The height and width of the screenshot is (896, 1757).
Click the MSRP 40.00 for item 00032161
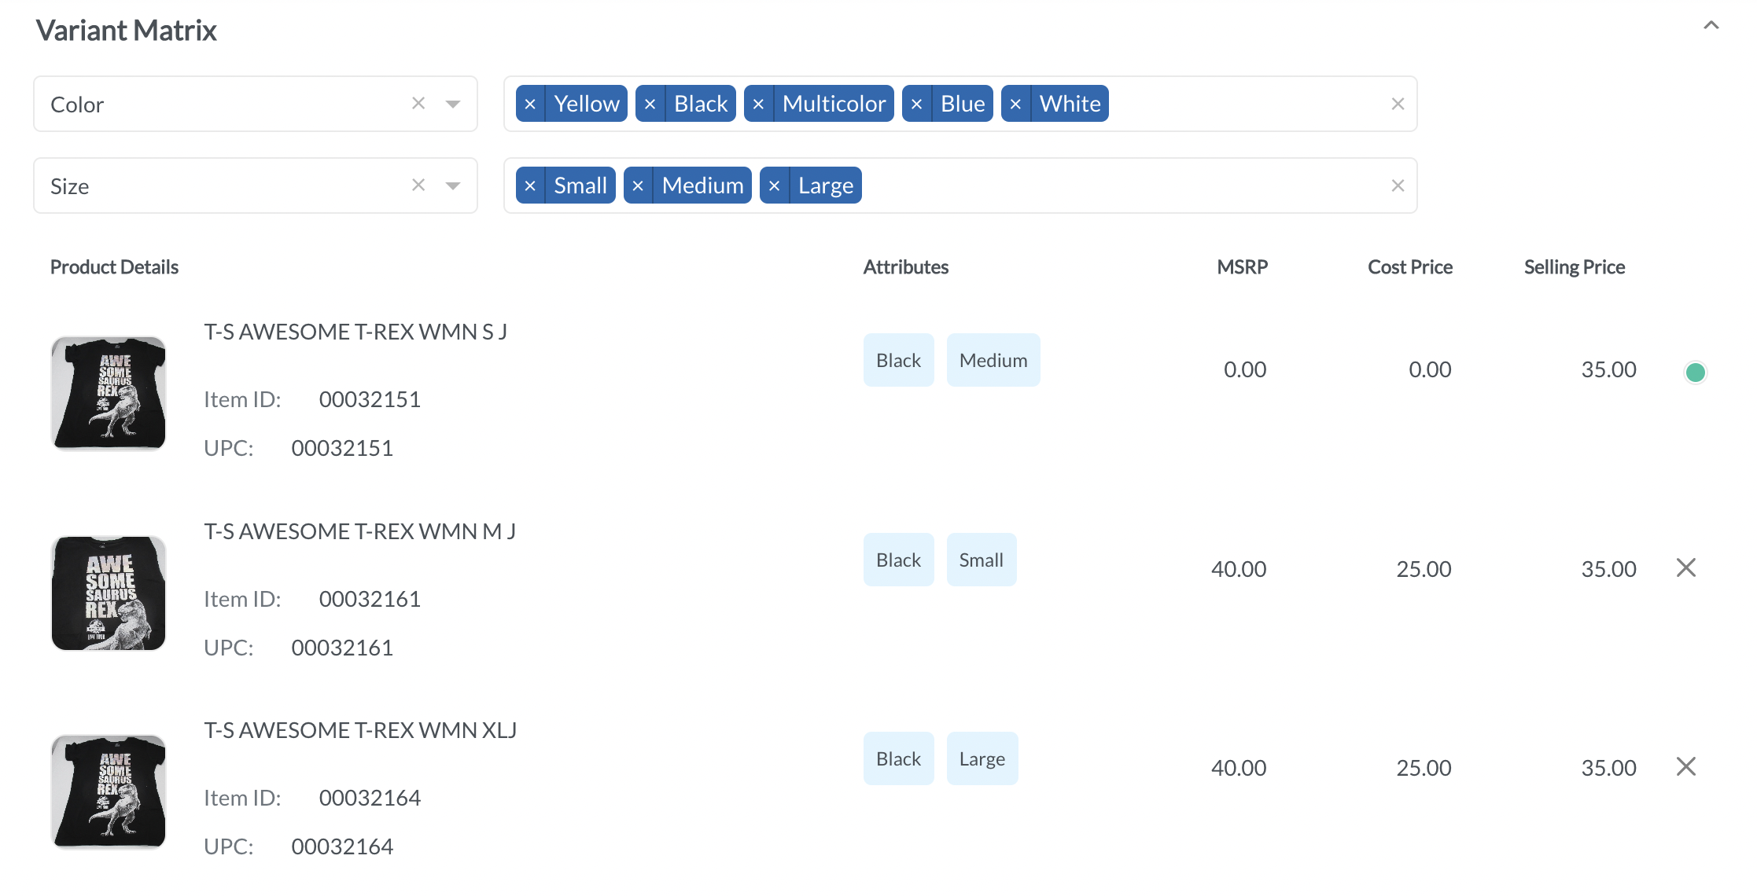(x=1239, y=569)
